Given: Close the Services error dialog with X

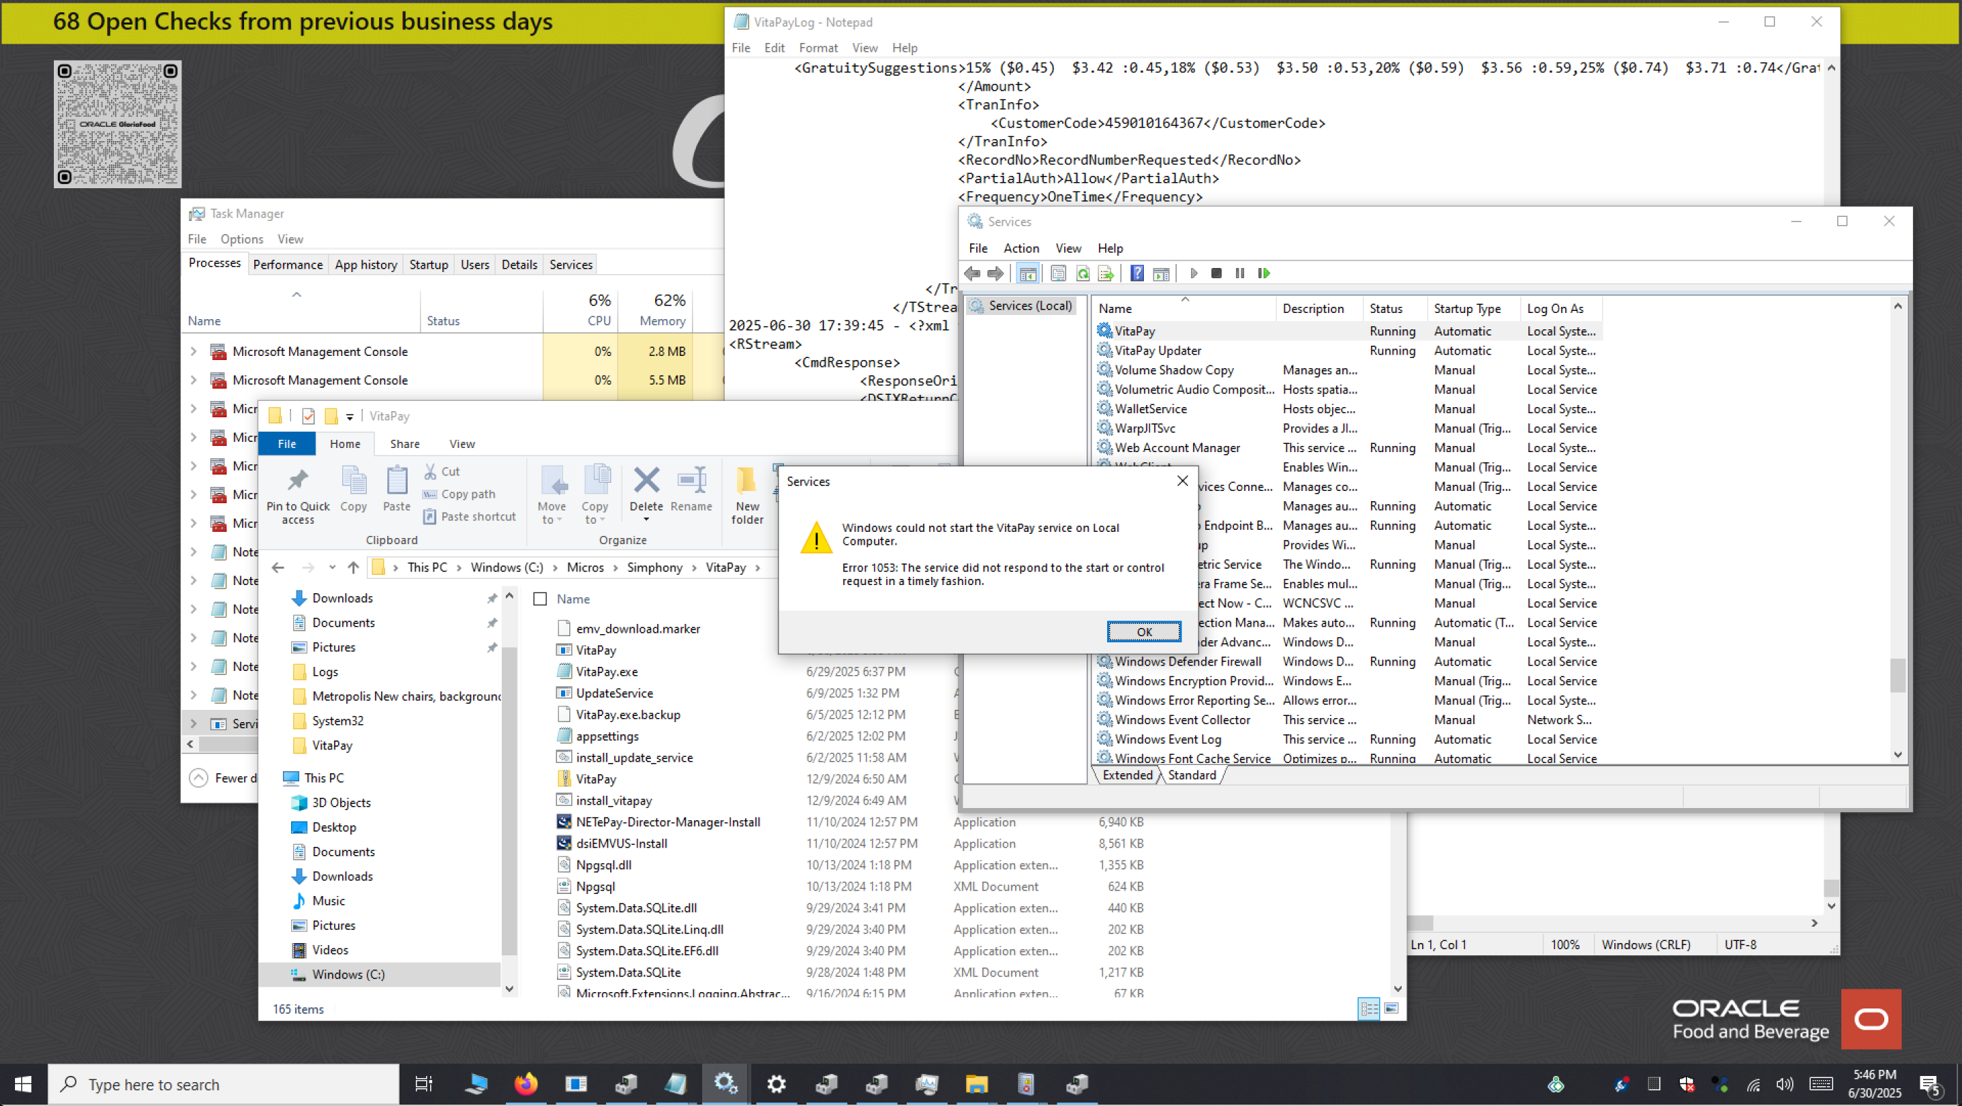Looking at the screenshot, I should (x=1182, y=481).
